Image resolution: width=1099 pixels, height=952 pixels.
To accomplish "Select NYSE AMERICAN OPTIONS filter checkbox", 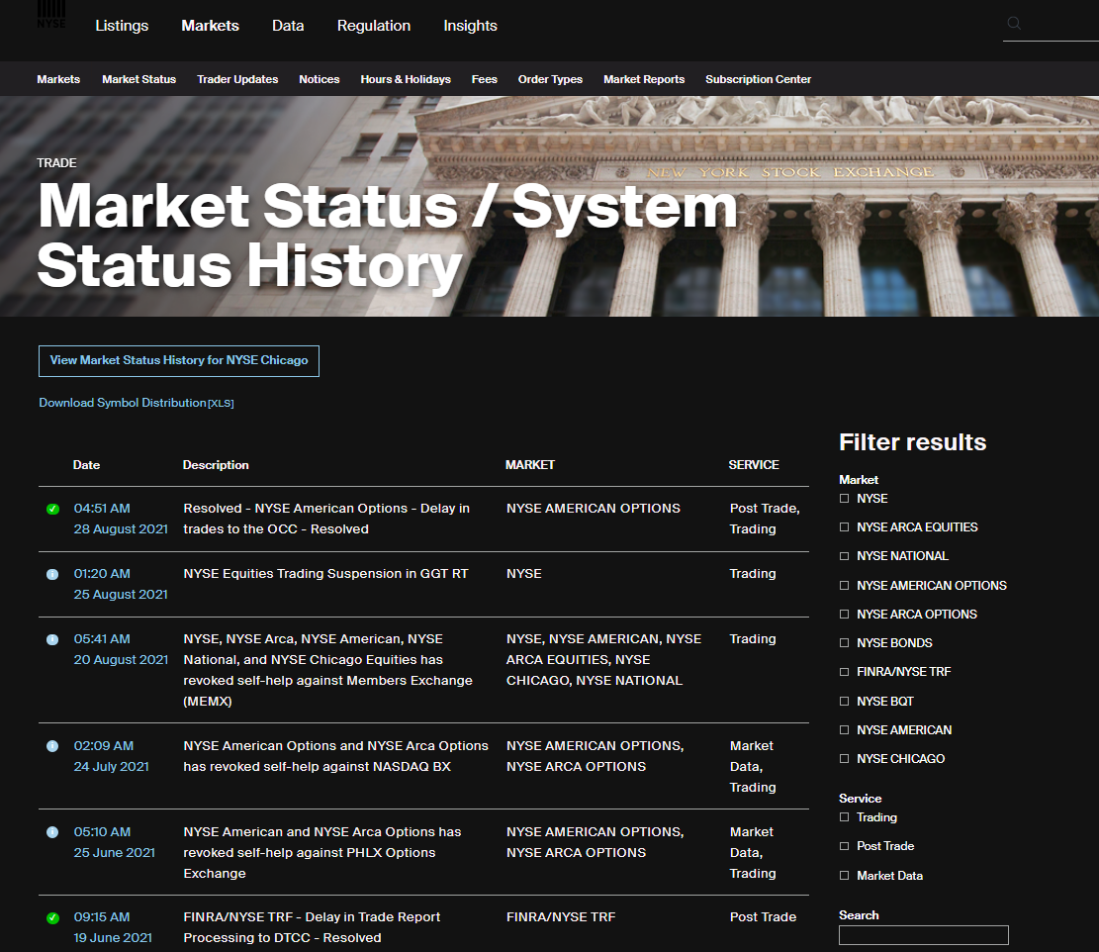I will (x=844, y=586).
